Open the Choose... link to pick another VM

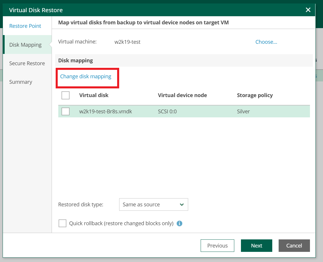click(x=266, y=42)
